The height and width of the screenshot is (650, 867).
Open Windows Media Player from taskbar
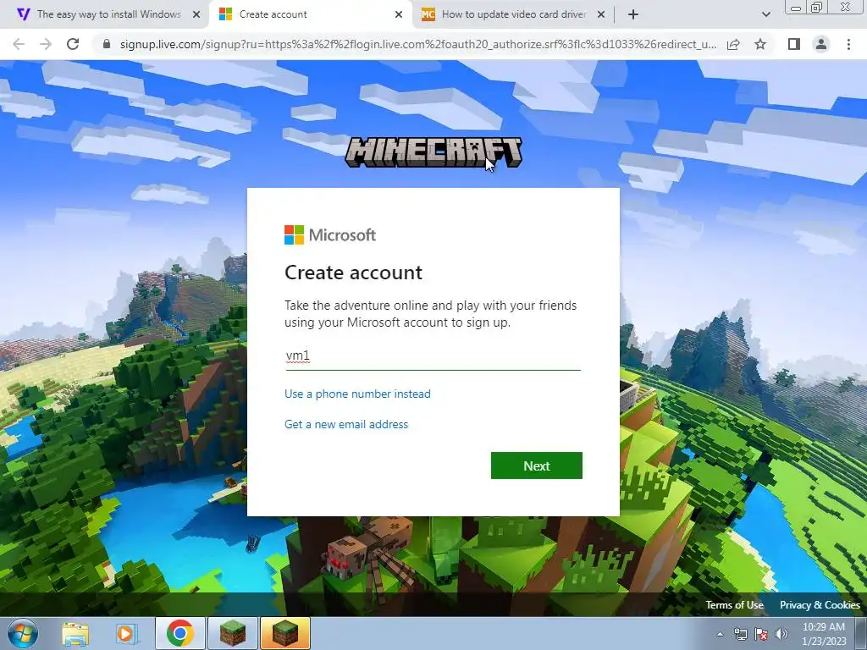tap(126, 633)
